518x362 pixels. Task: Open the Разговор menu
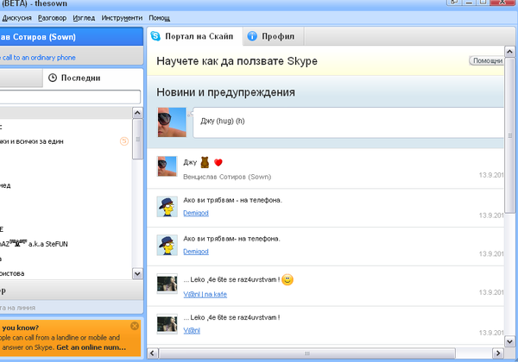(52, 18)
